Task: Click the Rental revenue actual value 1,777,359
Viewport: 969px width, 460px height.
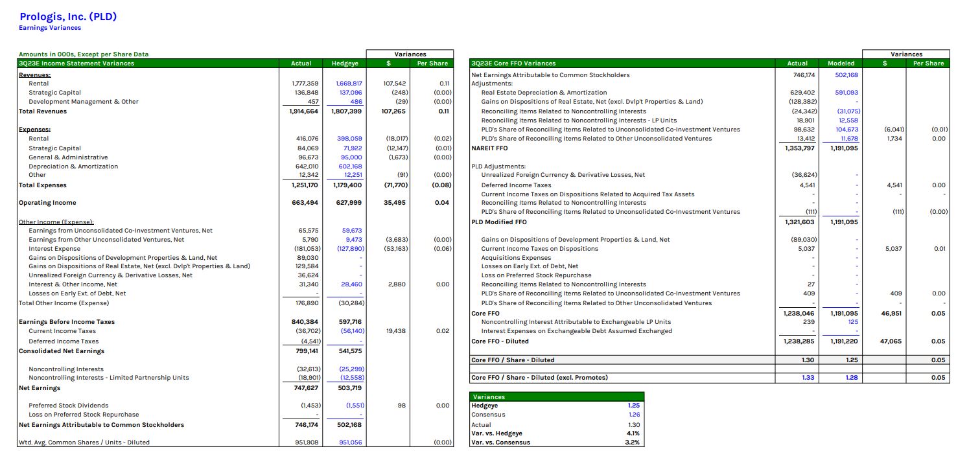Action: (305, 84)
